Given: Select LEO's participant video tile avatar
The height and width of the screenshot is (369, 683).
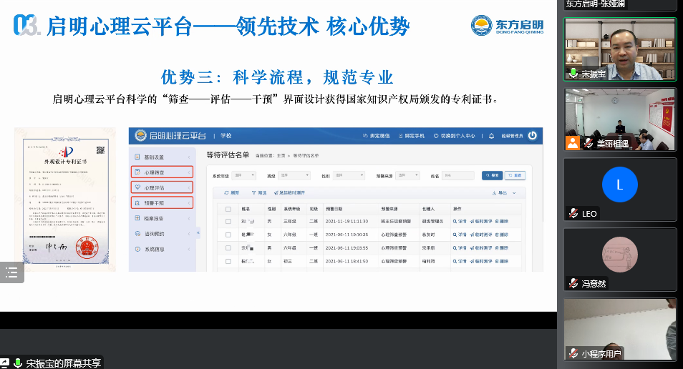Looking at the screenshot, I should click(x=619, y=185).
